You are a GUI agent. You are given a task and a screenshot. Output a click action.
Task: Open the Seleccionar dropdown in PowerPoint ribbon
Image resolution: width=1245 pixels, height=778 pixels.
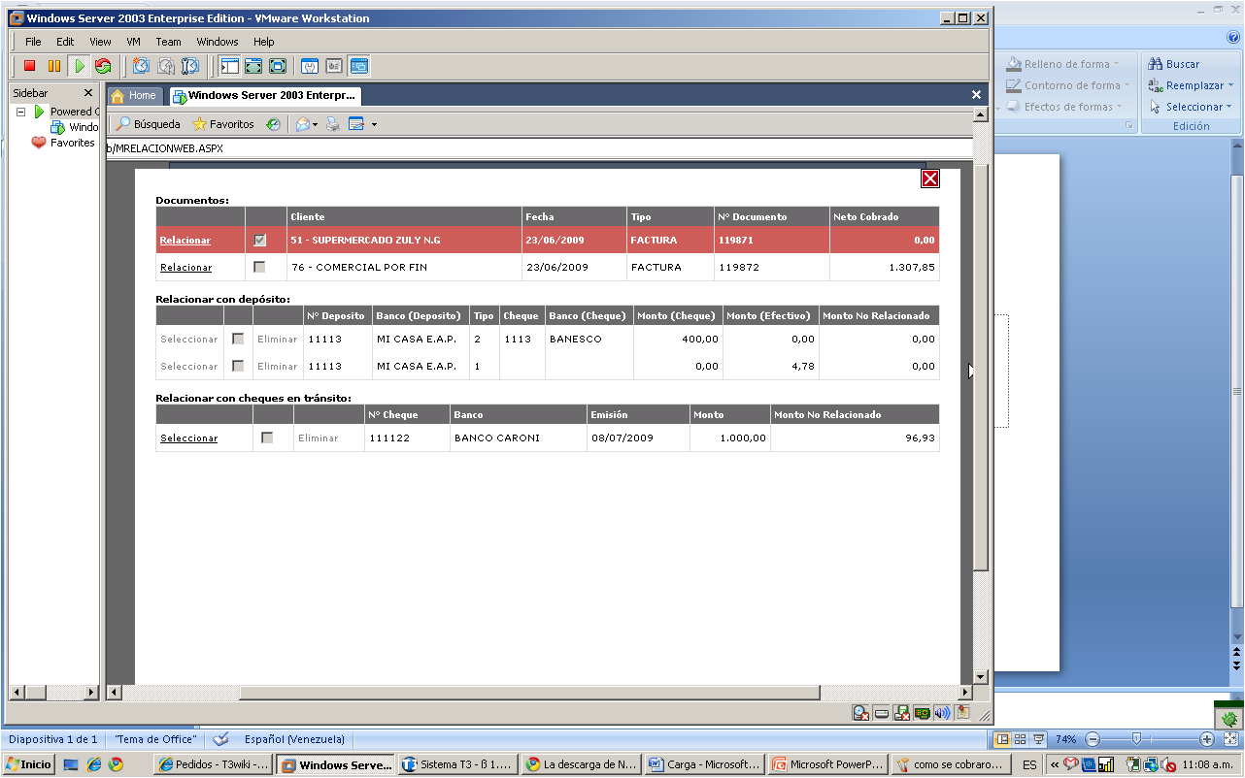click(1228, 107)
